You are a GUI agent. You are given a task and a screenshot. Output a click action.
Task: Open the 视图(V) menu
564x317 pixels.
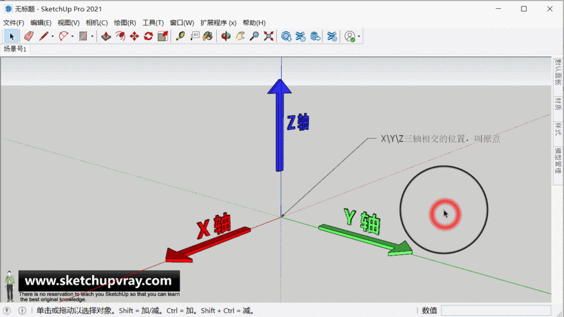(69, 23)
